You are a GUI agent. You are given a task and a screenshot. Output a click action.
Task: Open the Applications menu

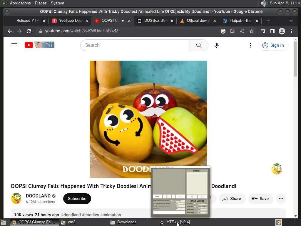tap(20, 3)
